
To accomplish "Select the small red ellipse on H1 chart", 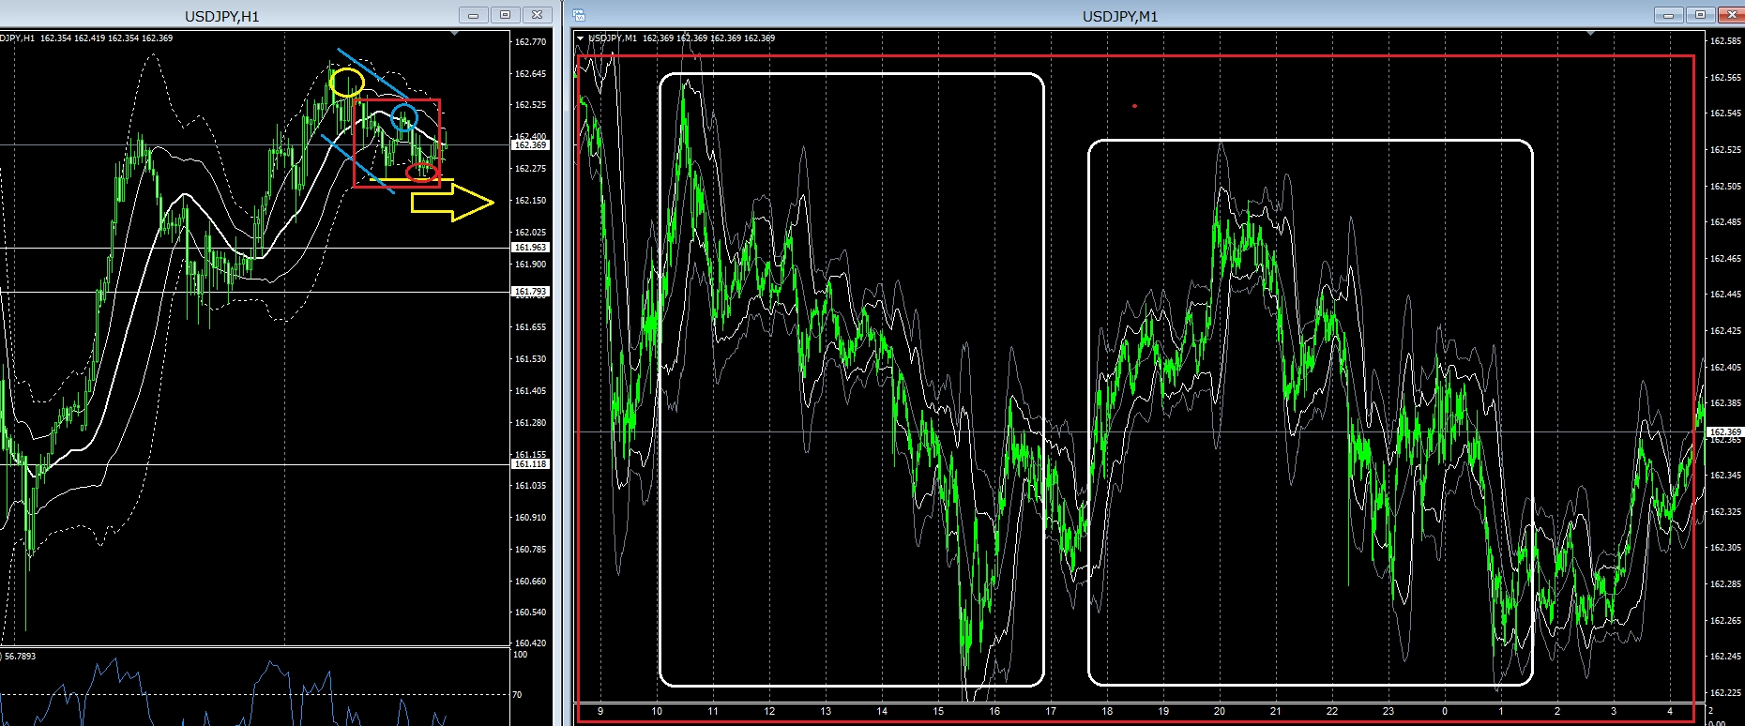I will pyautogui.click(x=422, y=172).
